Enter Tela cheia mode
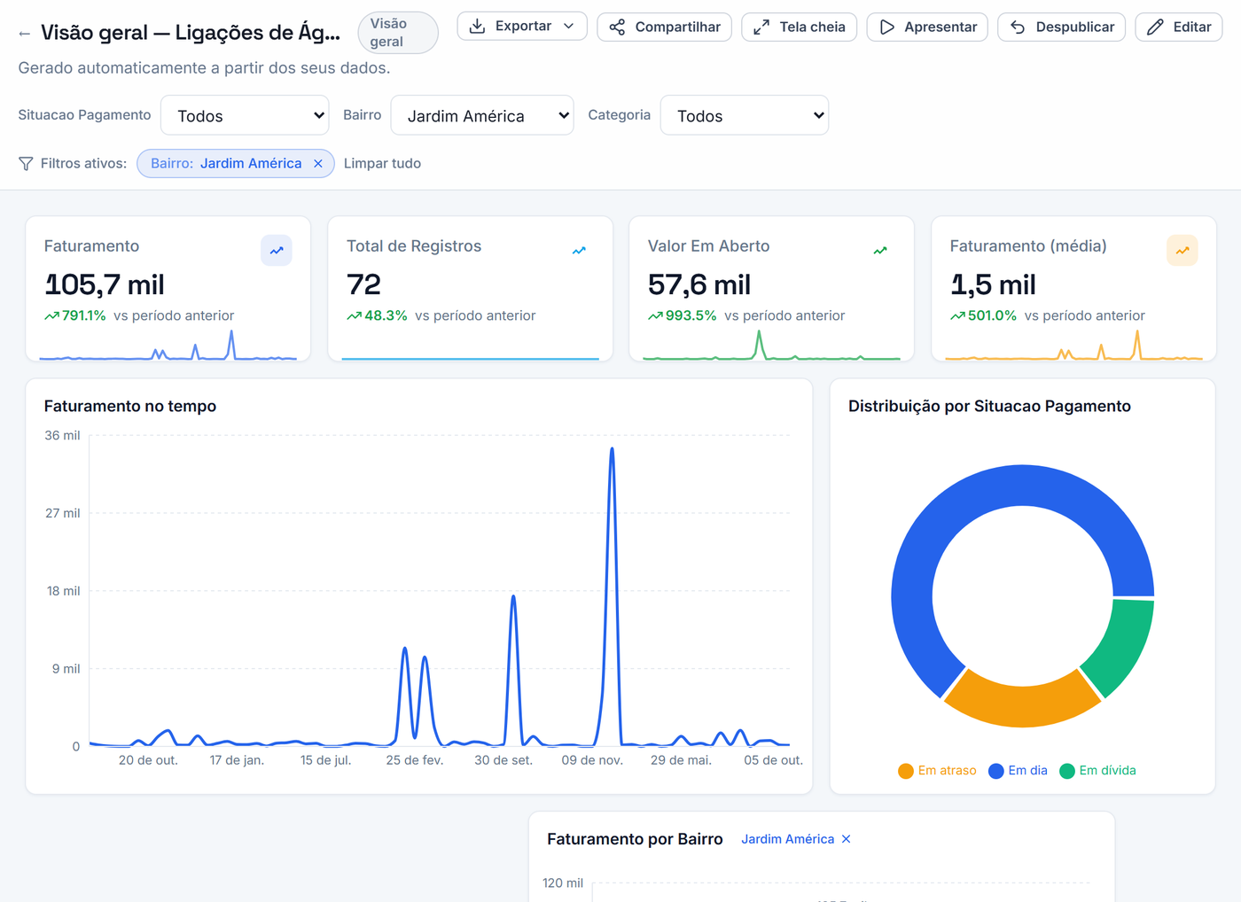This screenshot has width=1241, height=902. coord(799,27)
